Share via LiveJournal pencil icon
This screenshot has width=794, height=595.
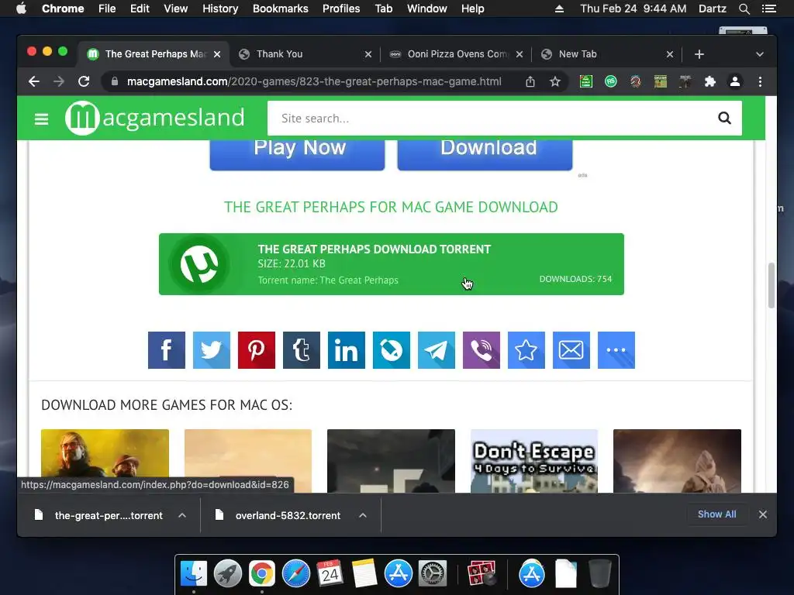tap(392, 350)
